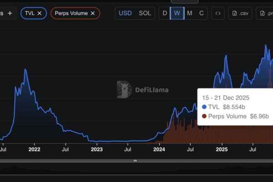Click the 2024 label on the time axis
273x182 pixels.
point(159,149)
